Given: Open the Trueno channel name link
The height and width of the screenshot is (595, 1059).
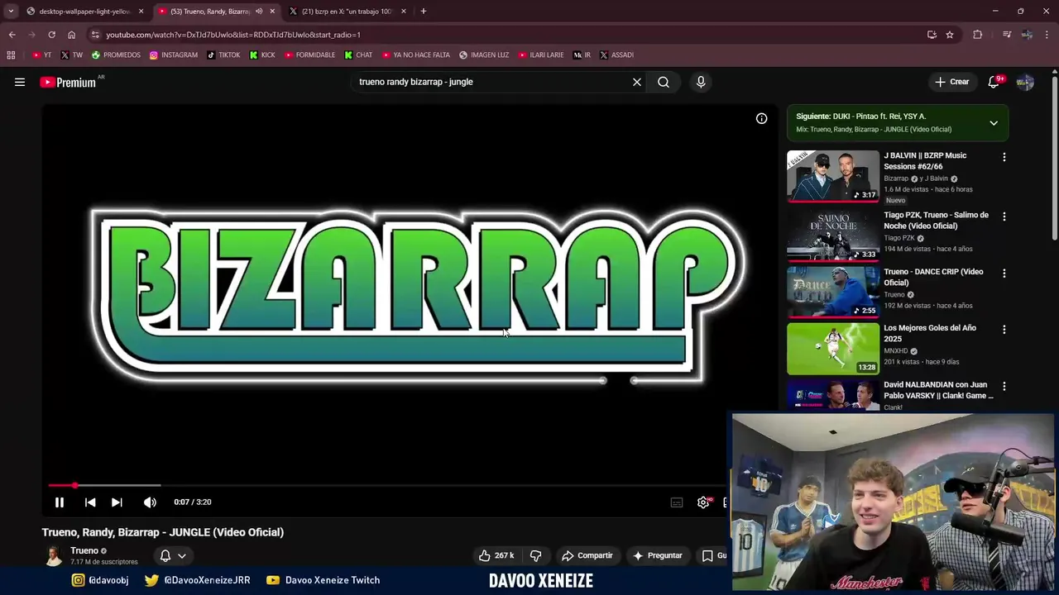Looking at the screenshot, I should point(84,550).
